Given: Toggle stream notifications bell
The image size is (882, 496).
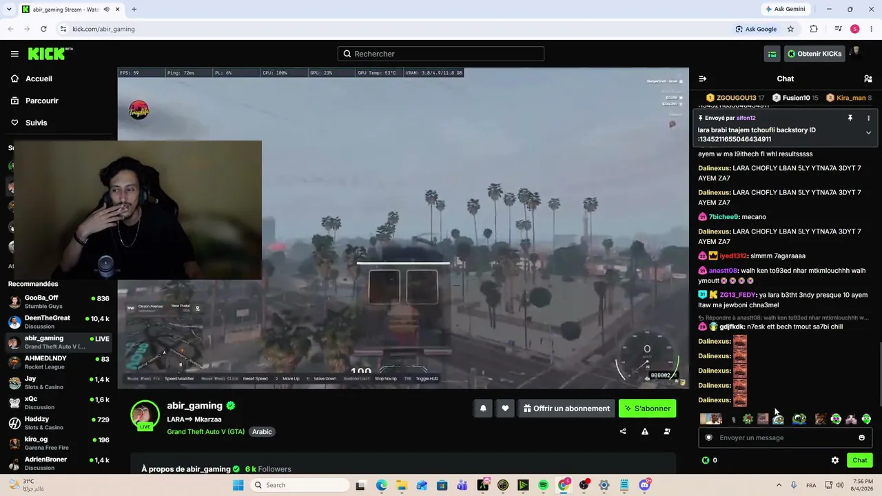Looking at the screenshot, I should (483, 409).
